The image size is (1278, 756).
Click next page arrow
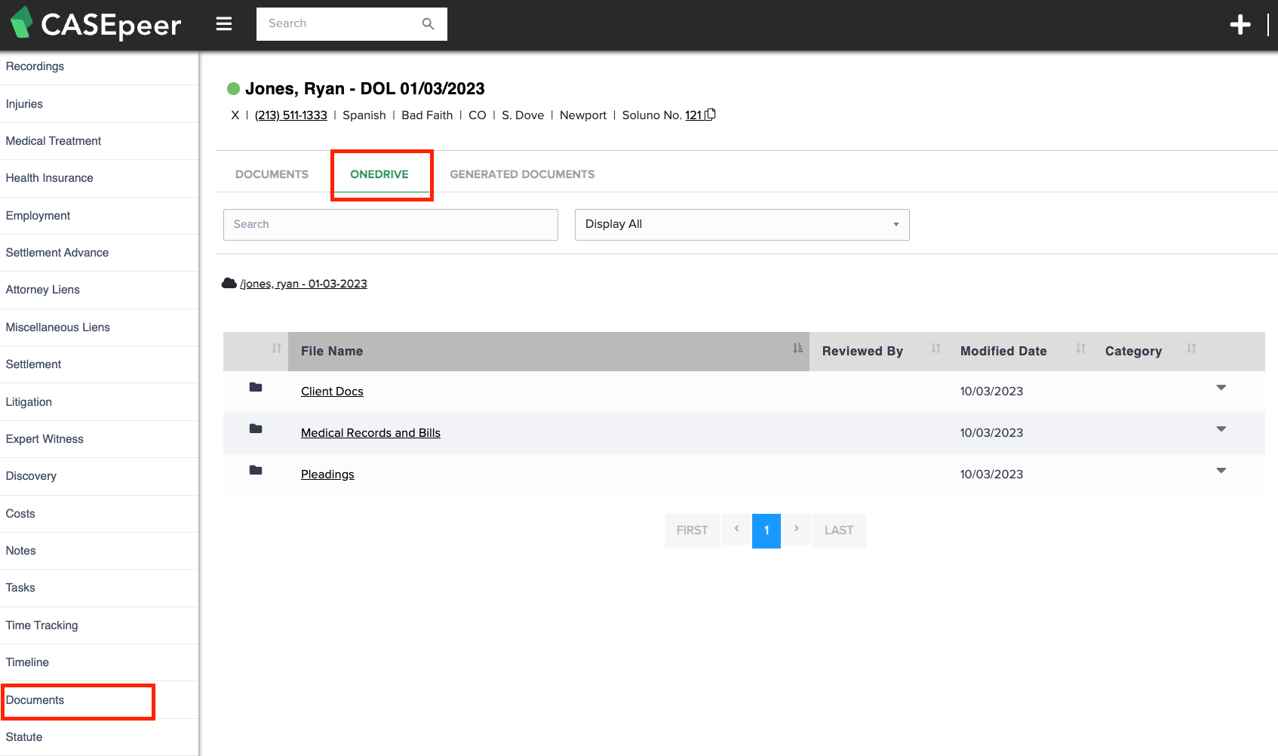click(x=796, y=529)
